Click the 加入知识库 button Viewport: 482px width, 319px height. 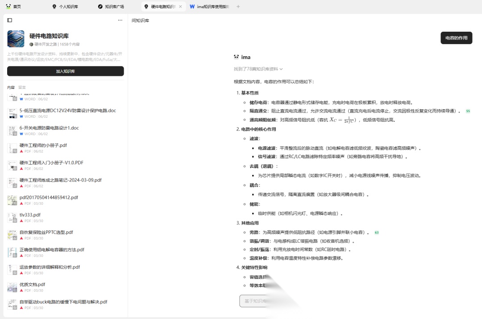click(65, 71)
